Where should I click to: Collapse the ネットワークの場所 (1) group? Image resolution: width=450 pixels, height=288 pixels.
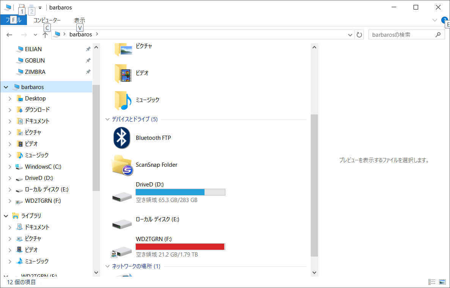pyautogui.click(x=108, y=266)
